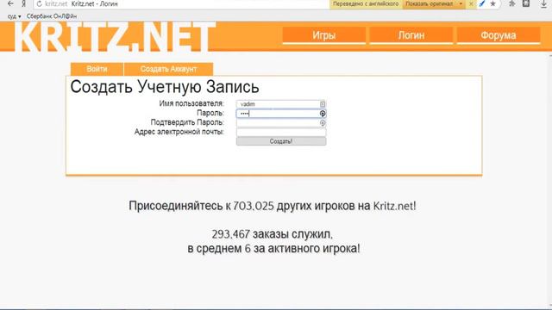This screenshot has height=310, width=552.
Task: Open the "Игры" navigation menu
Action: 324,35
